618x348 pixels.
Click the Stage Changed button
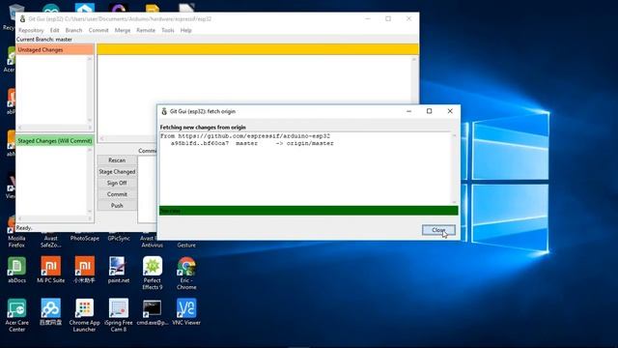117,172
